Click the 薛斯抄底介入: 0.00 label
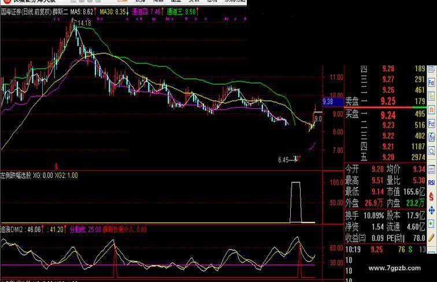 click(x=125, y=229)
